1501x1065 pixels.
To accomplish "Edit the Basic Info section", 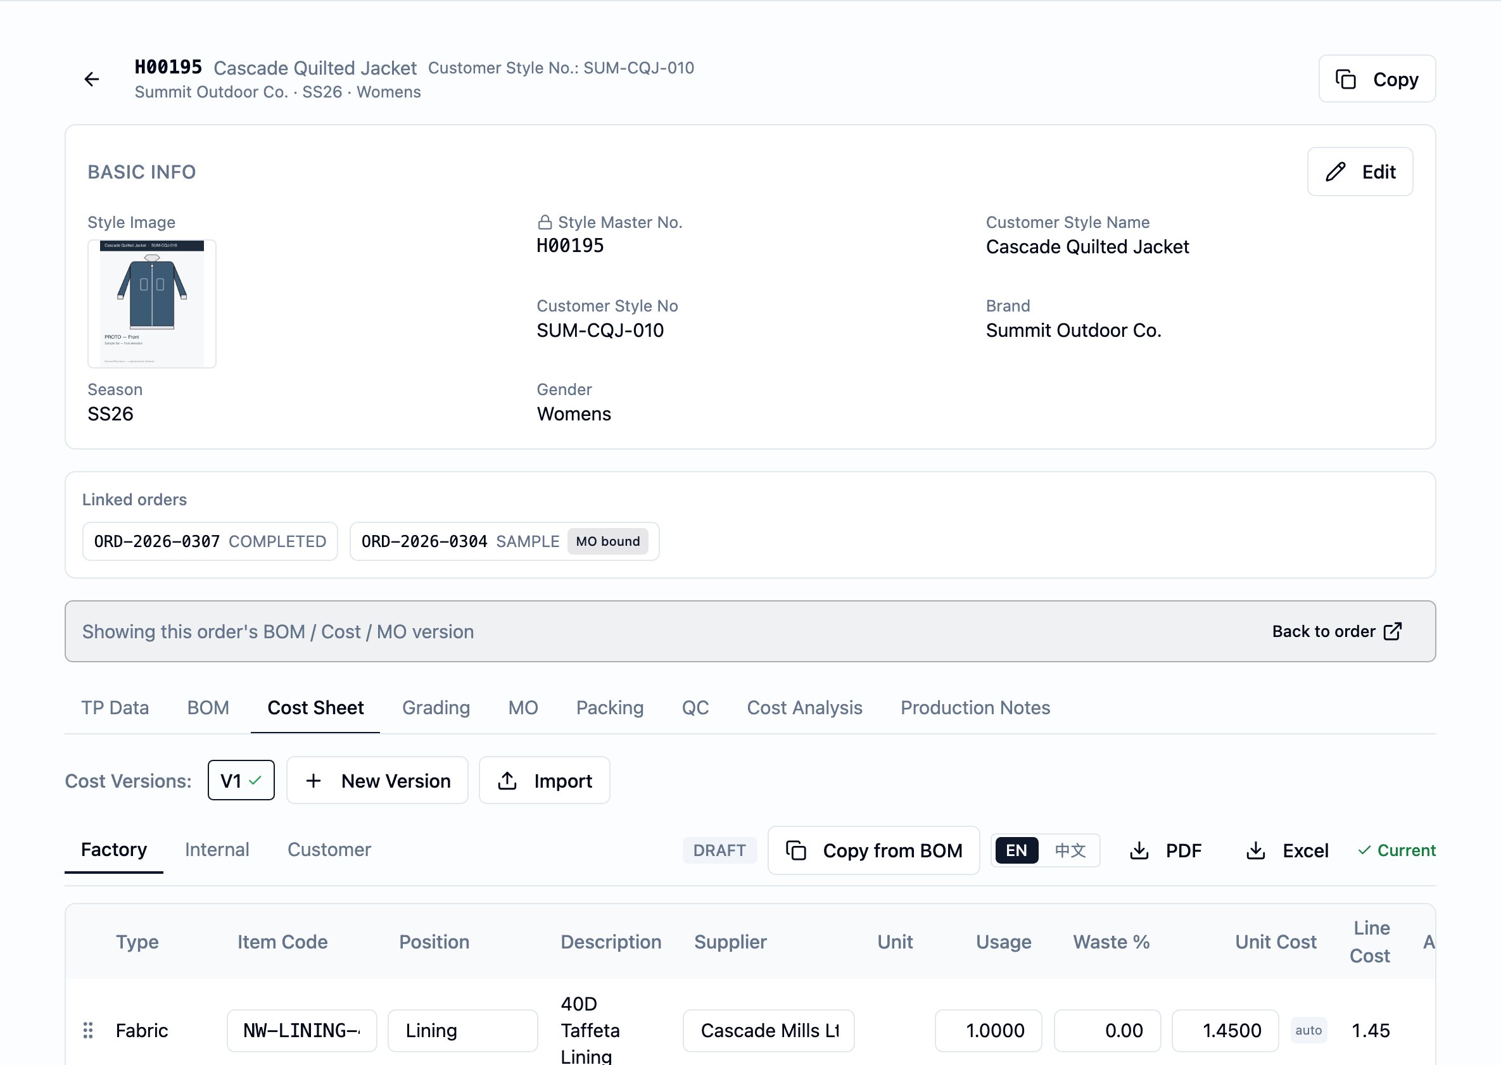I will point(1360,172).
